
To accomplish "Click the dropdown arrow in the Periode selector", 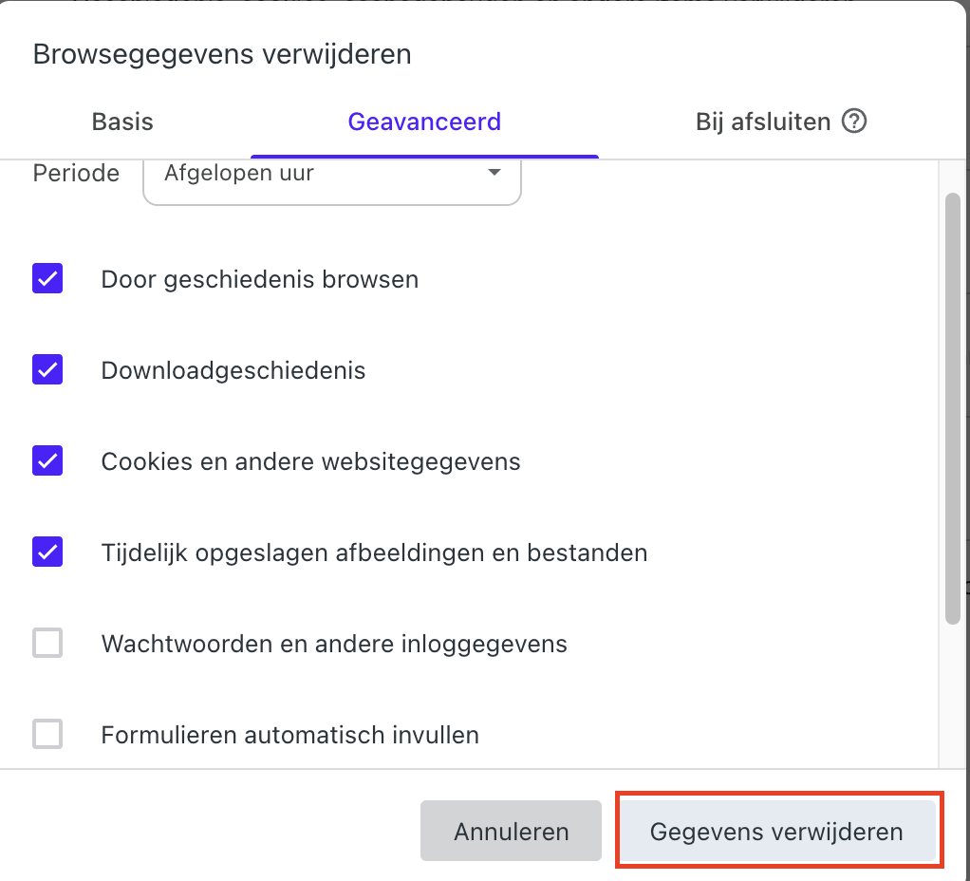I will [x=494, y=173].
